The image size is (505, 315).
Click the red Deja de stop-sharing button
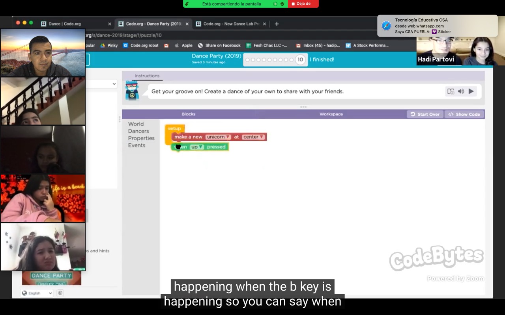303,4
